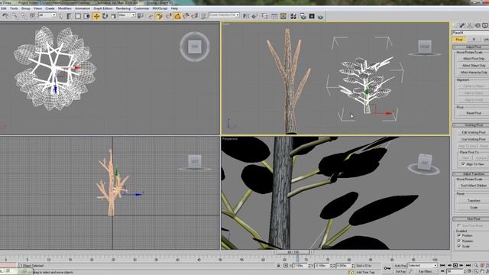Image resolution: width=489 pixels, height=275 pixels.
Task: Open the Curve Editor icon
Action: 274,16
